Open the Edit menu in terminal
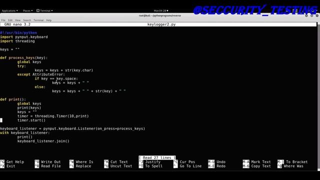 point(10,20)
